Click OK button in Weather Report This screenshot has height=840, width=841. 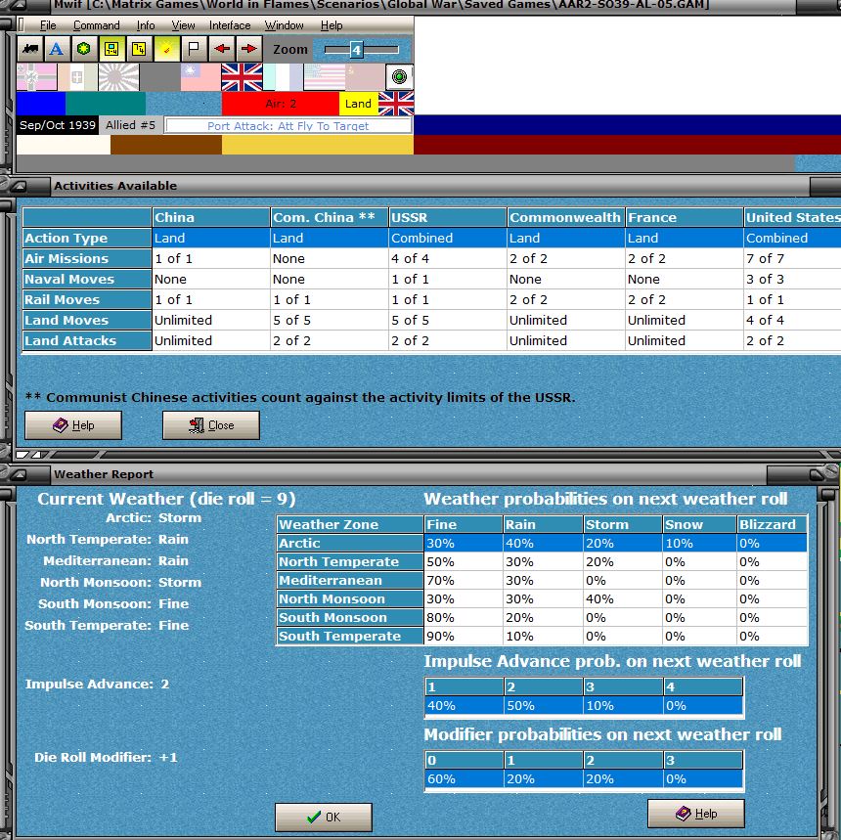[x=324, y=817]
